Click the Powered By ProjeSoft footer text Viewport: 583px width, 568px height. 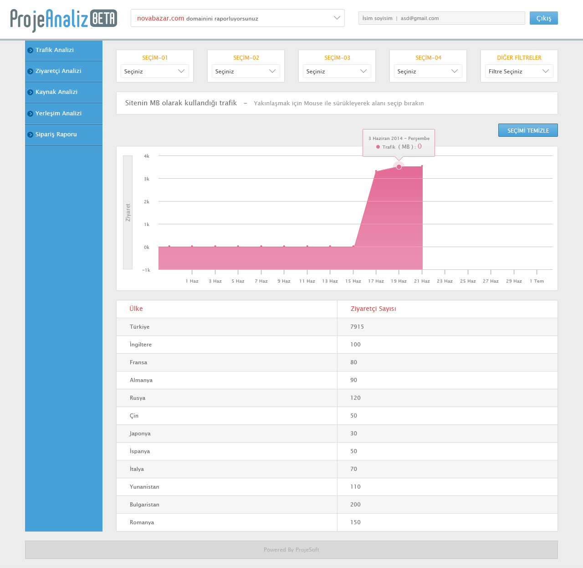(x=291, y=550)
